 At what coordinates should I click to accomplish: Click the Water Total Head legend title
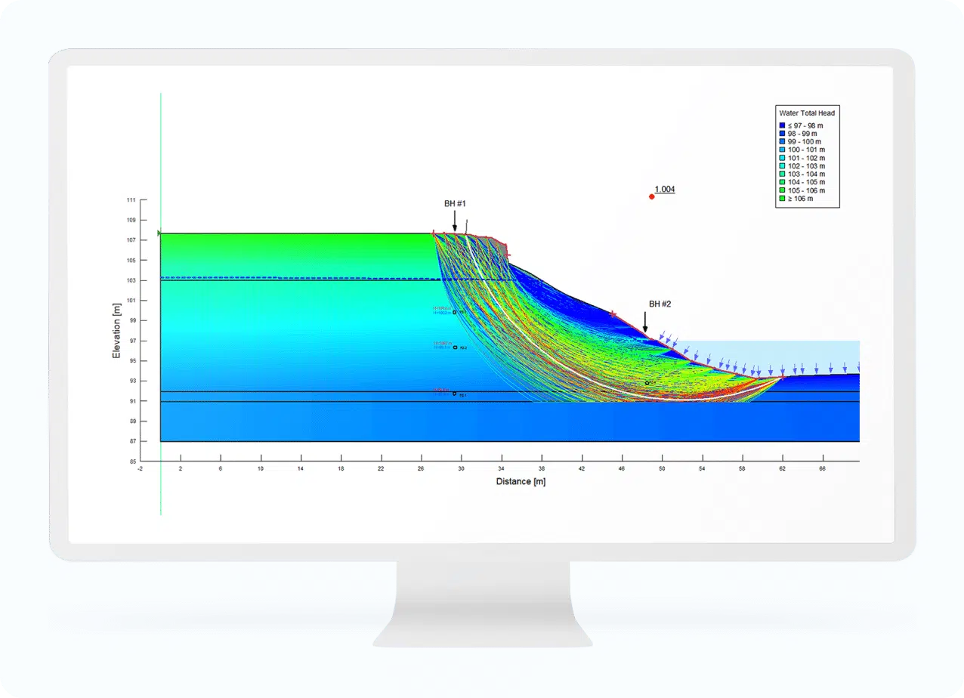(806, 112)
